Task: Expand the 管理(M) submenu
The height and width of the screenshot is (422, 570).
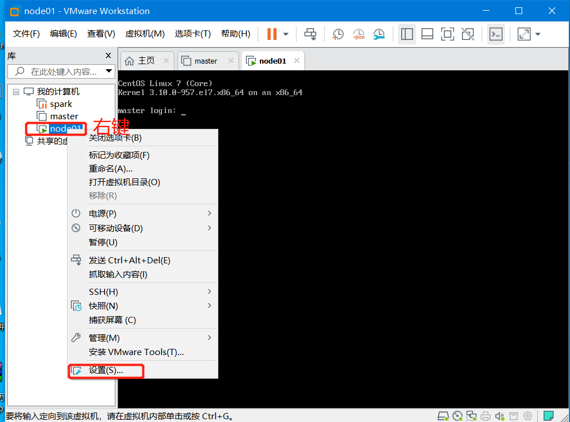Action: pyautogui.click(x=142, y=338)
